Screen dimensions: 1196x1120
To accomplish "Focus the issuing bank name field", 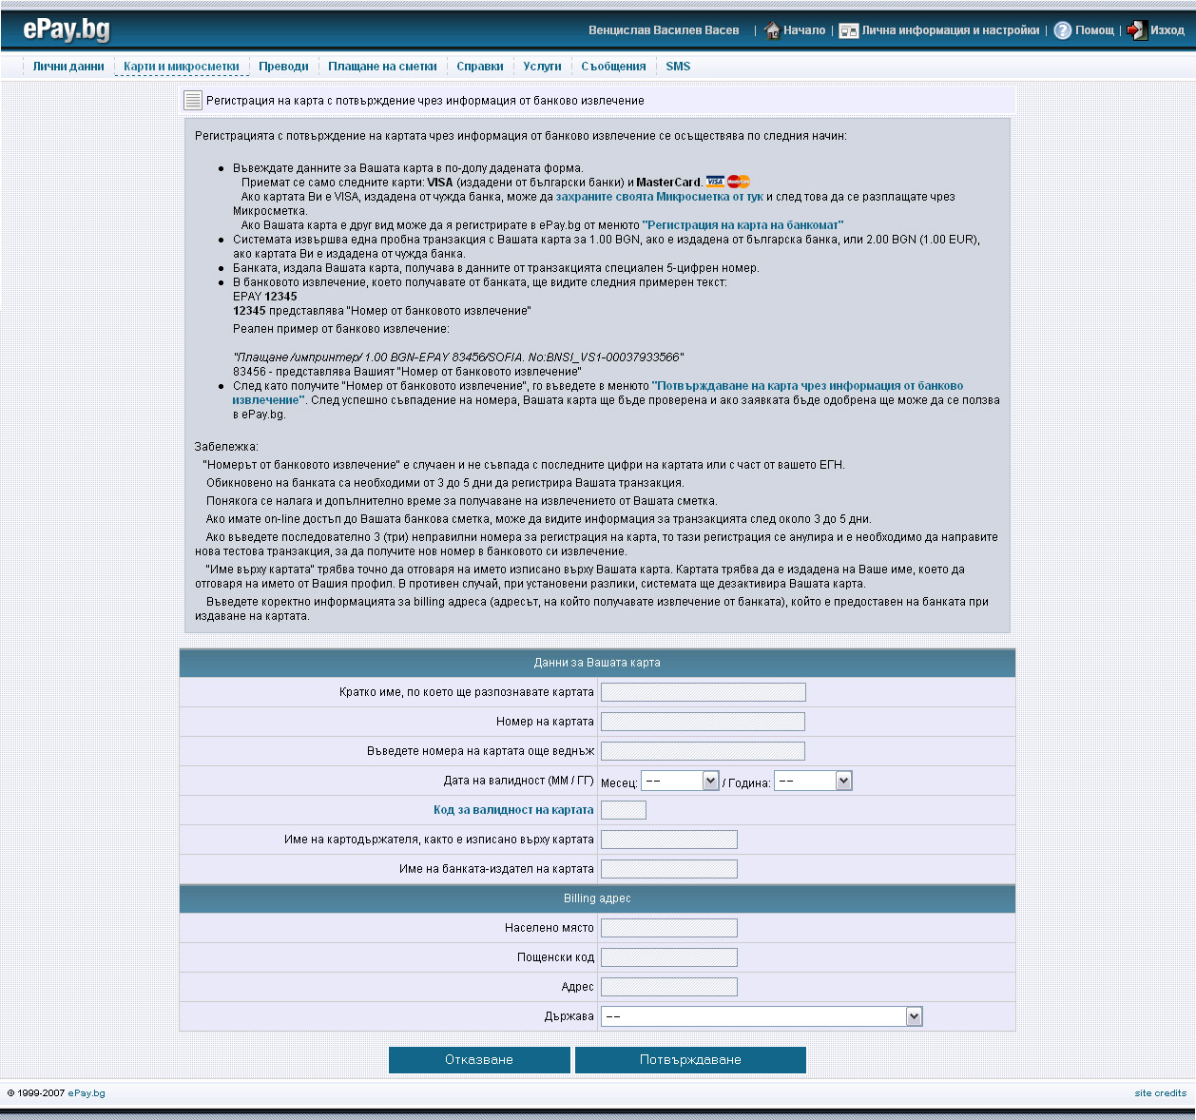I will [x=669, y=869].
